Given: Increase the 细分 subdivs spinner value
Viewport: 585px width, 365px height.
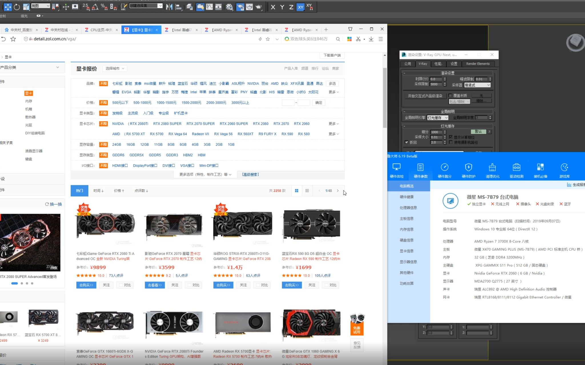Looking at the screenshot, I should pyautogui.click(x=445, y=131).
